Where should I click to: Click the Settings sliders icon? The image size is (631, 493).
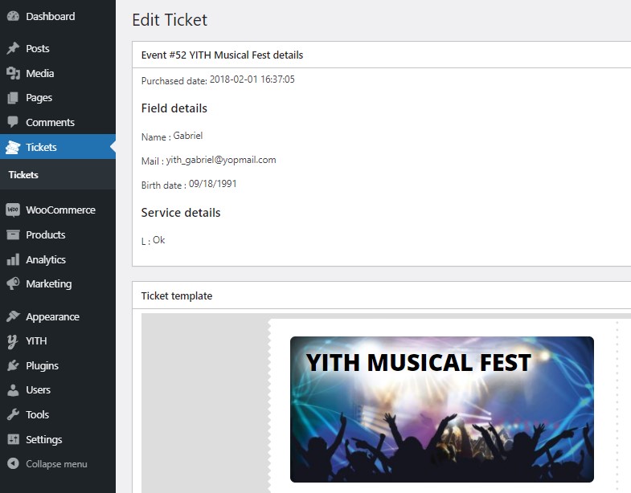13,440
